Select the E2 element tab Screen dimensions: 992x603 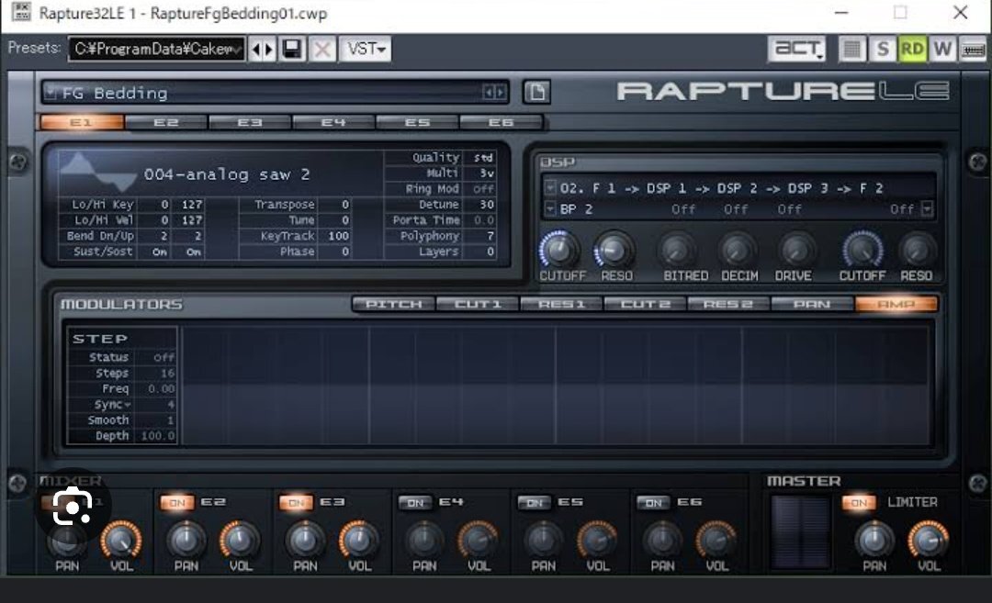(x=165, y=122)
